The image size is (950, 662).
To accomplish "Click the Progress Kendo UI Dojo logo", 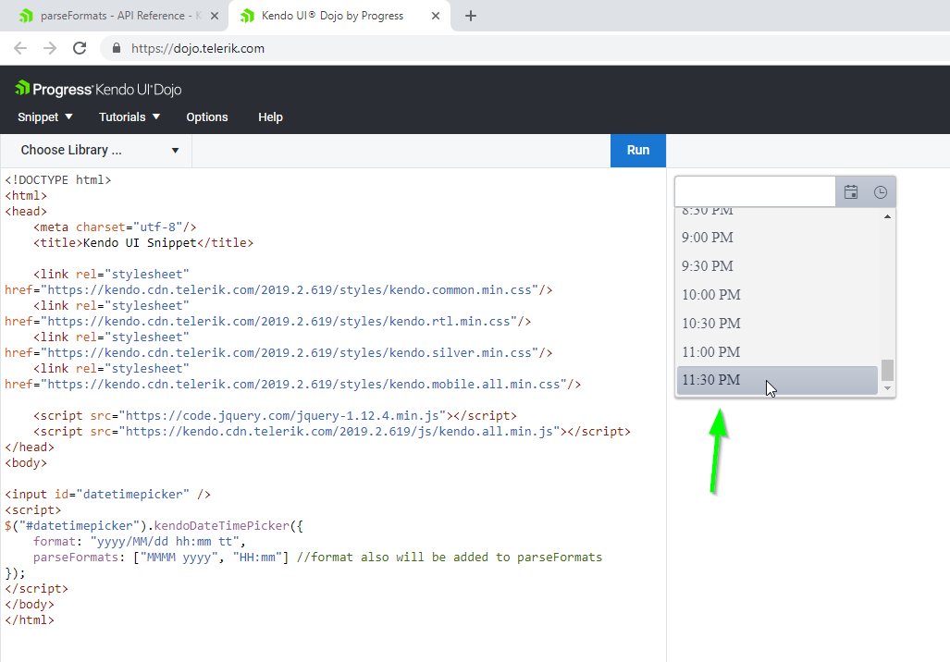I will tap(98, 89).
